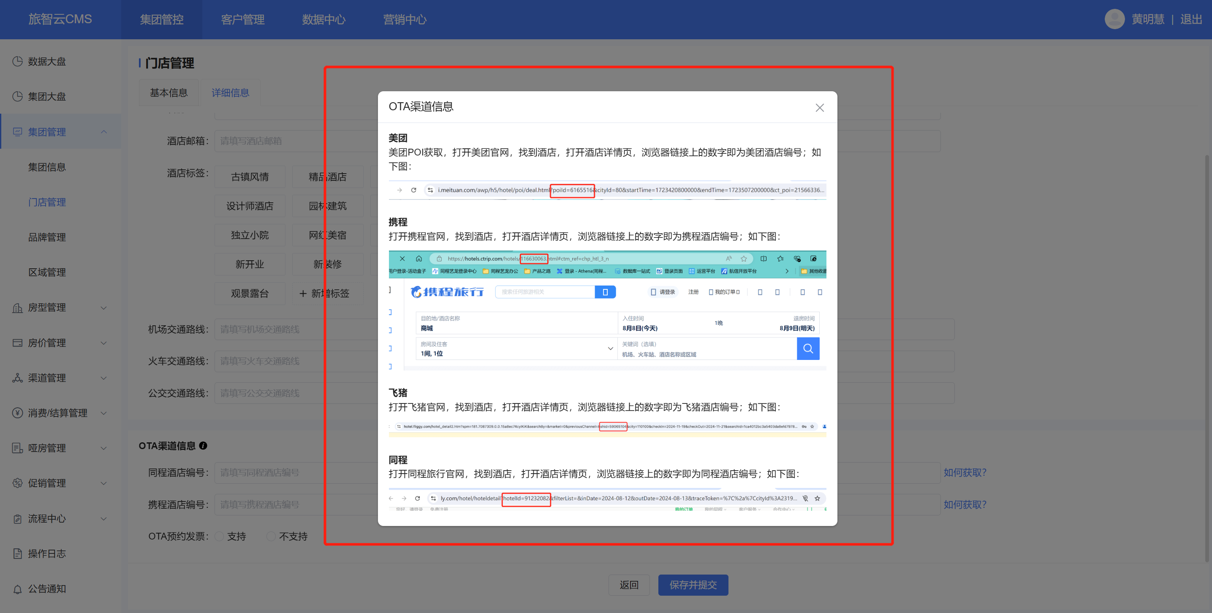This screenshot has width=1212, height=613.
Task: Click 如何获取? beside 同程酒店编号
Action: click(x=965, y=472)
